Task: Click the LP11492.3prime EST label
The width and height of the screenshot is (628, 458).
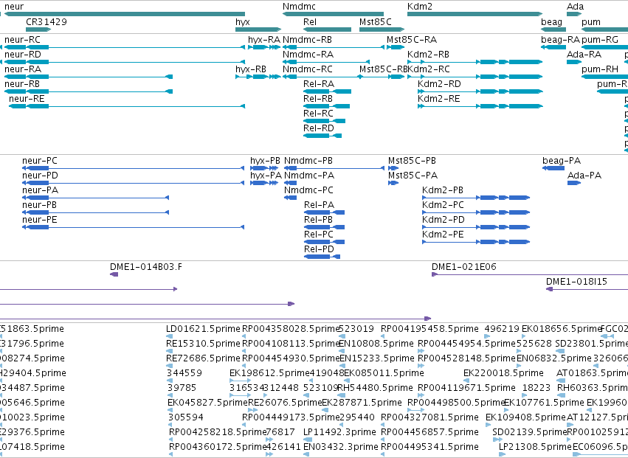Action: 339,432
